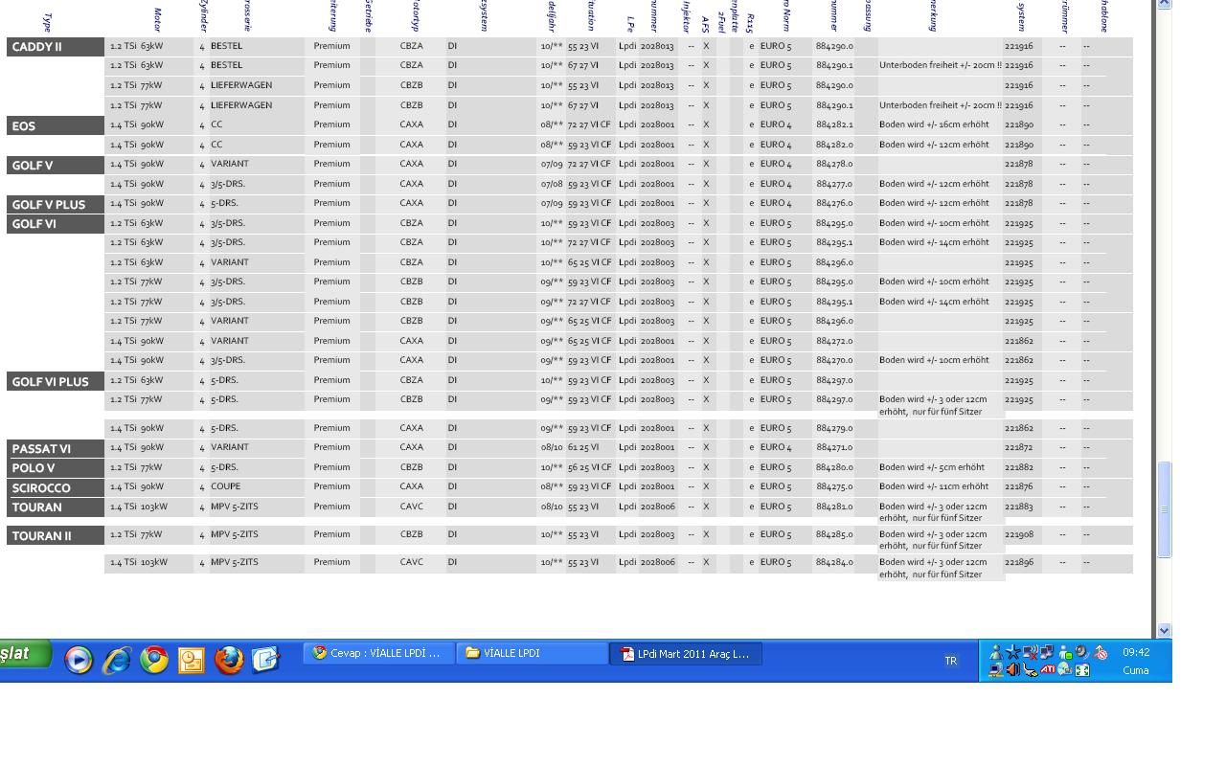The image size is (1226, 766).
Task: Switch to Cevap : VİALLE LPDİ Chrome taskbar window
Action: (x=379, y=653)
